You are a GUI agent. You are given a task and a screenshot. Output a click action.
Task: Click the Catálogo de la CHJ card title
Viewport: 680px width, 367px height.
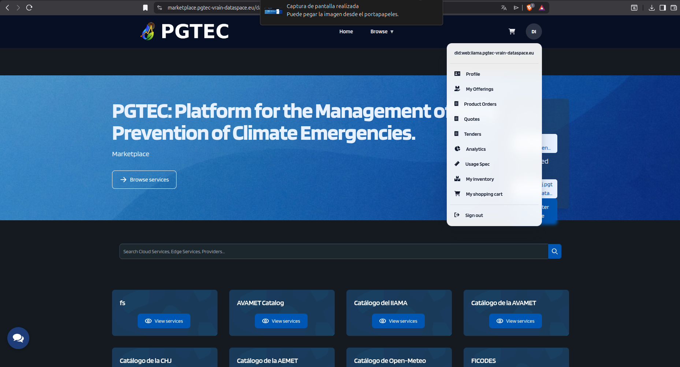146,361
